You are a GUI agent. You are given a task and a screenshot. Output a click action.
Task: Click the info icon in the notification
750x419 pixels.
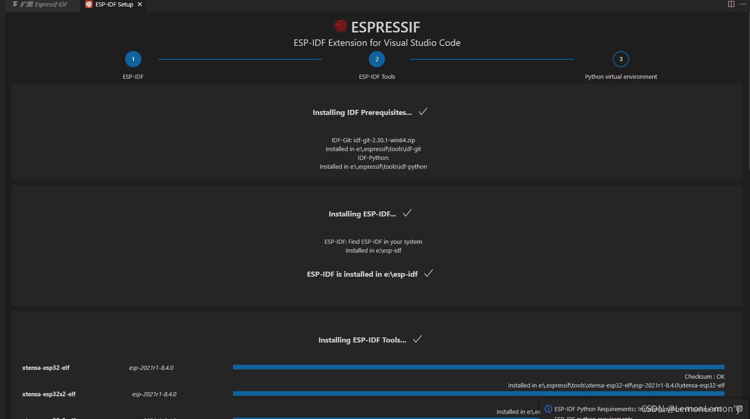pos(548,409)
